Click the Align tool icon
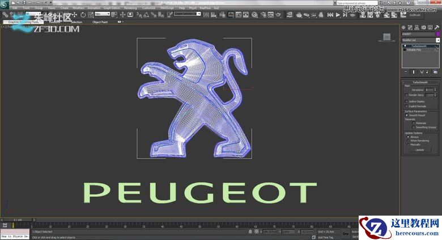442x240 pixels. pos(214,15)
